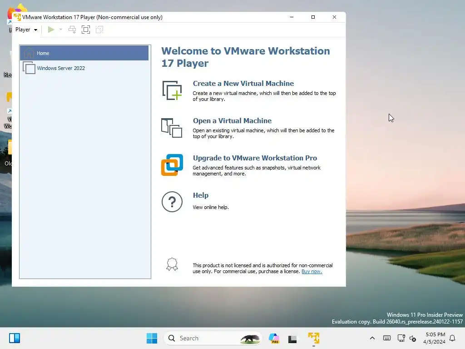Screen dimensions: 465x349
Task: Open the notifications bell icon
Action: tap(452, 338)
